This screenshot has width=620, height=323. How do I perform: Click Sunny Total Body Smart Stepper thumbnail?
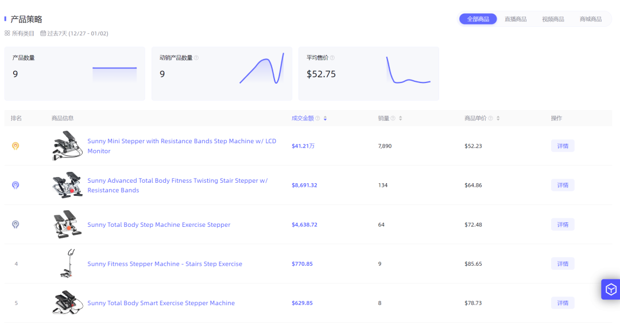(67, 303)
